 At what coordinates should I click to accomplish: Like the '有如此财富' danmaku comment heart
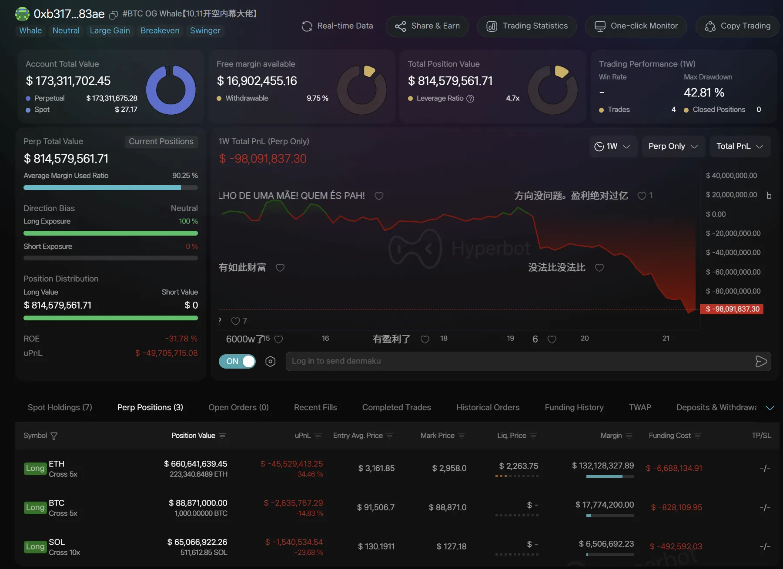tap(280, 268)
